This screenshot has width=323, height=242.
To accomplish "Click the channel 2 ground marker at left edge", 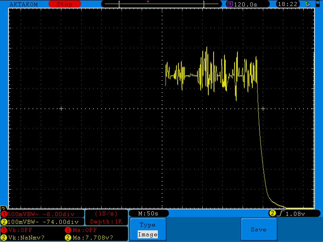I will [x=3, y=208].
